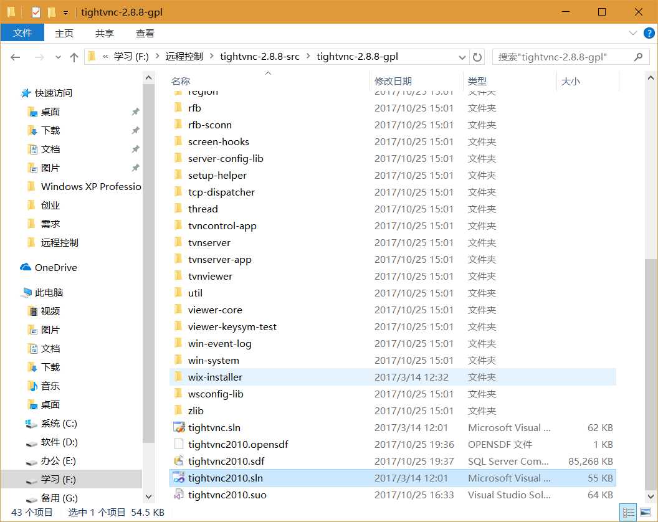
Task: Open 需求 folder in quick access
Action: coord(43,224)
